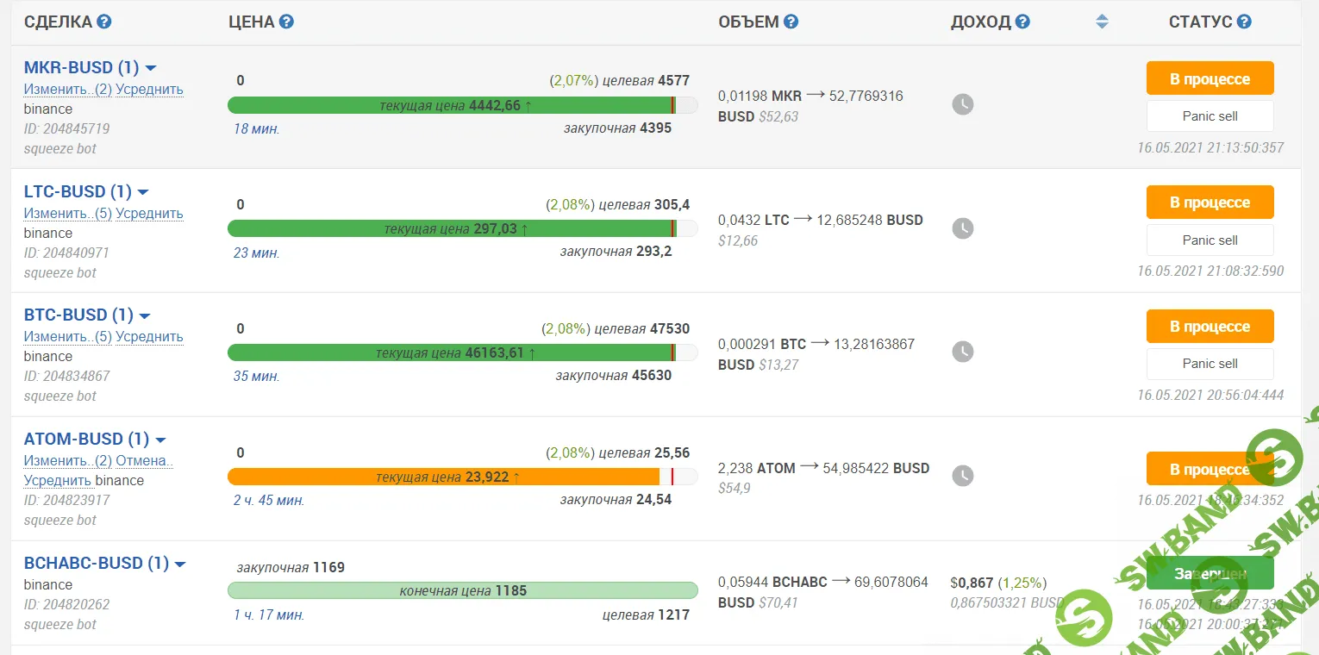Open the LTC-BUSD deal dropdown arrow
Image resolution: width=1319 pixels, height=655 pixels.
tap(143, 192)
